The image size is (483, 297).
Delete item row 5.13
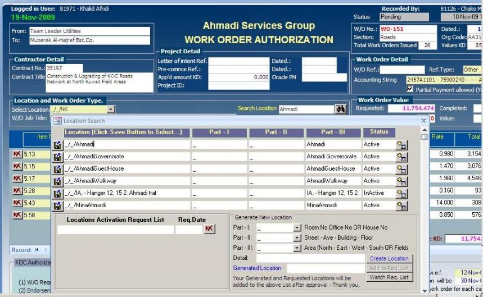click(17, 154)
